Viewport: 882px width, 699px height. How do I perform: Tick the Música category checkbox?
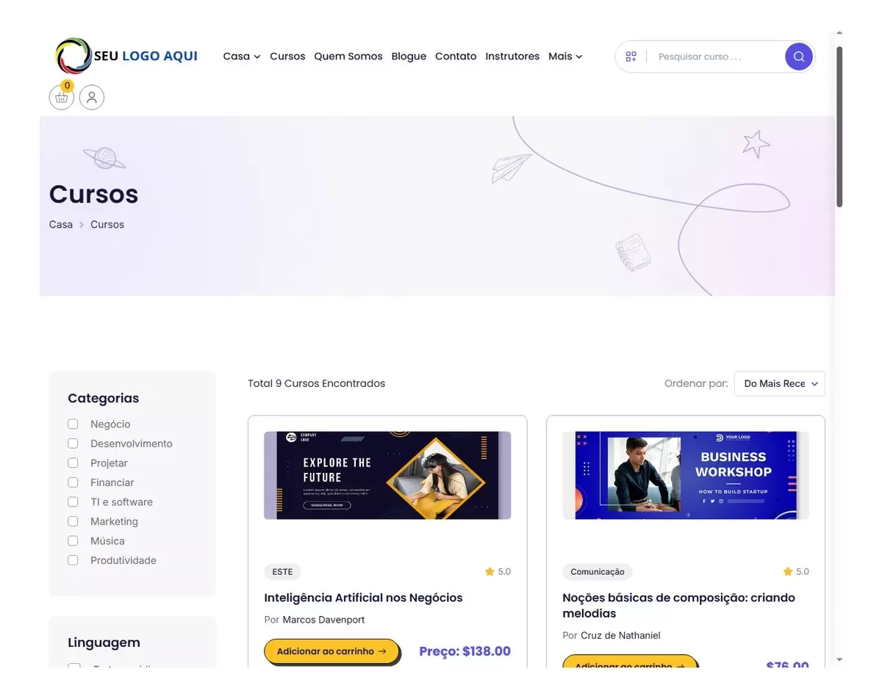(73, 540)
